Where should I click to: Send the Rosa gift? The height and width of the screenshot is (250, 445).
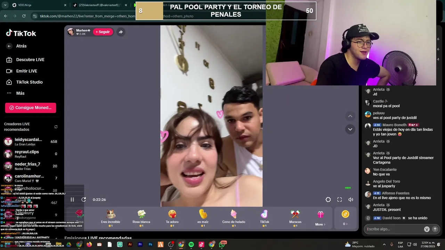pyautogui.click(x=80, y=218)
